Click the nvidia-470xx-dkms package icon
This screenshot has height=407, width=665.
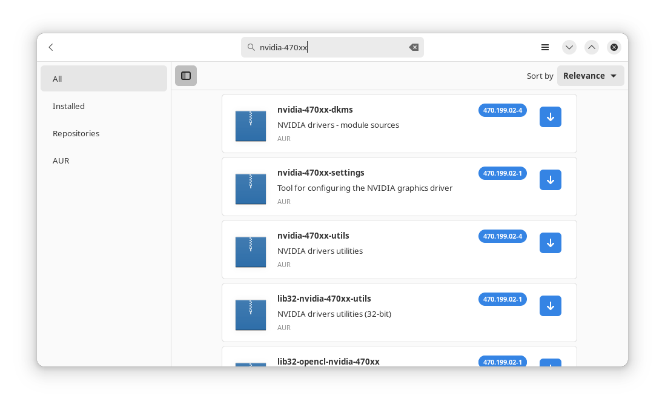[x=251, y=125]
